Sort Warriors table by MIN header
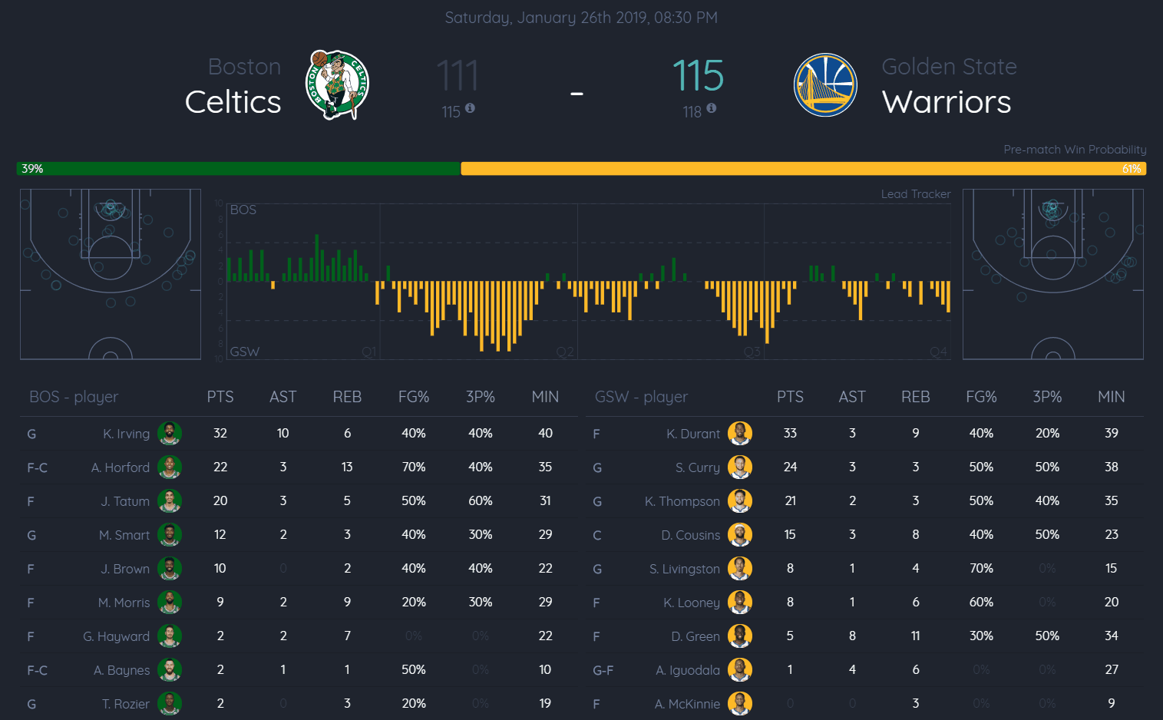The width and height of the screenshot is (1163, 720). click(x=1111, y=397)
